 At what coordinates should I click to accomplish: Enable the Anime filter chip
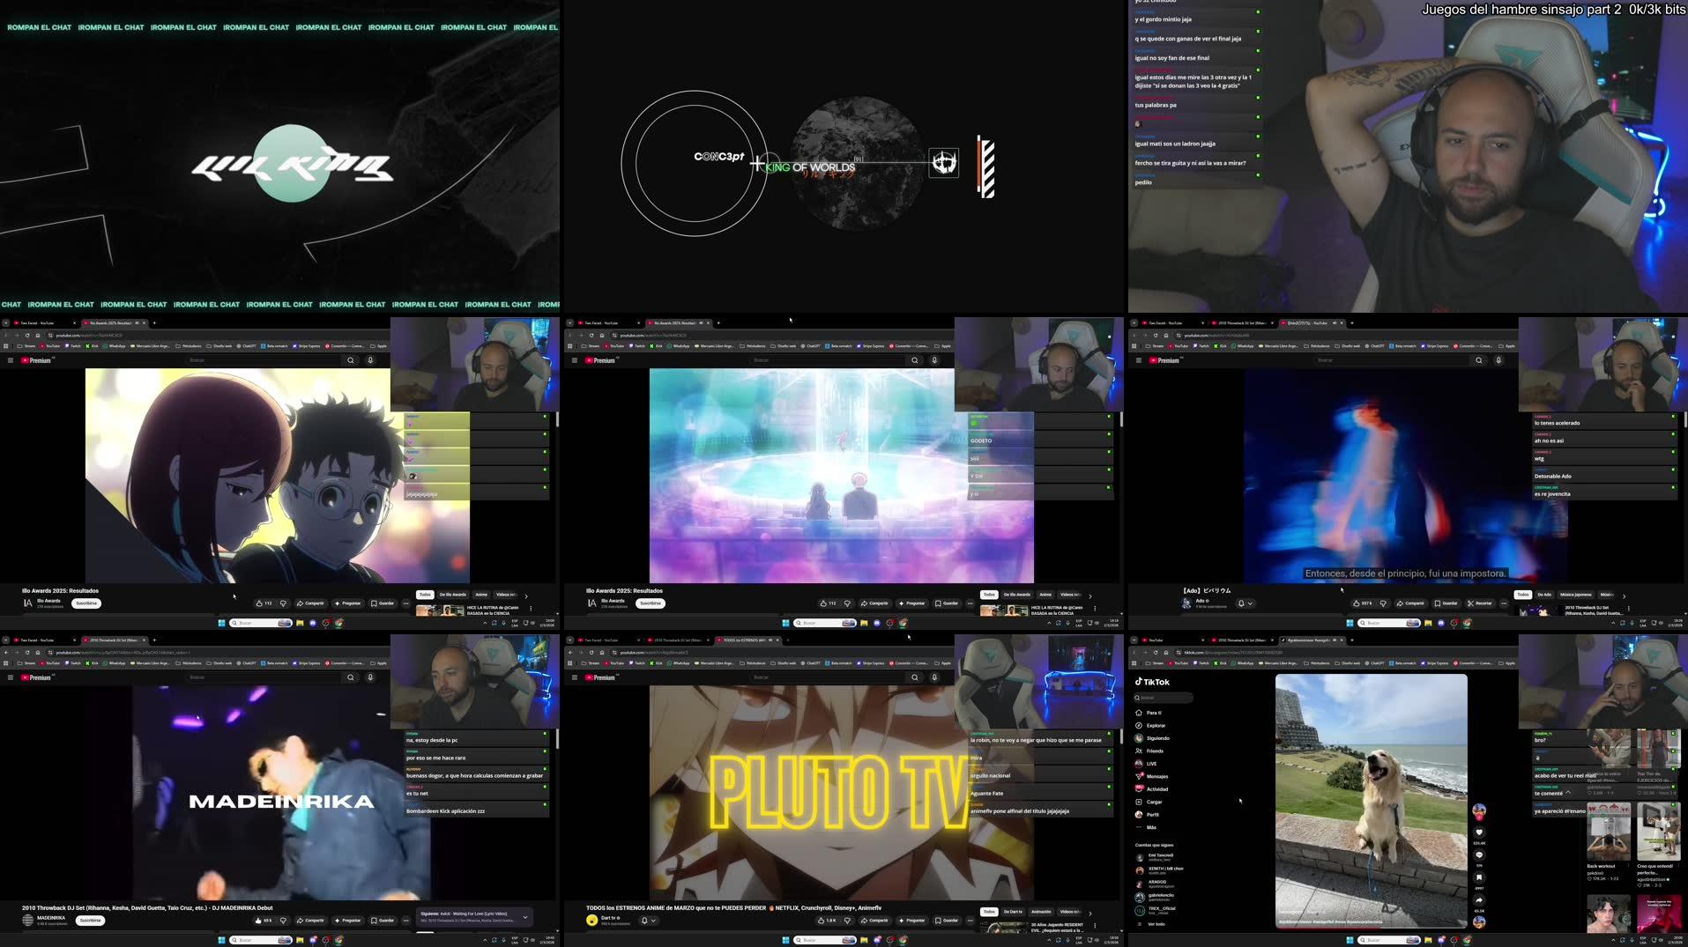point(1045,595)
